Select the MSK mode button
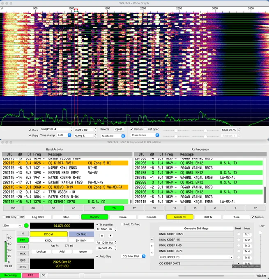 coord(23,254)
